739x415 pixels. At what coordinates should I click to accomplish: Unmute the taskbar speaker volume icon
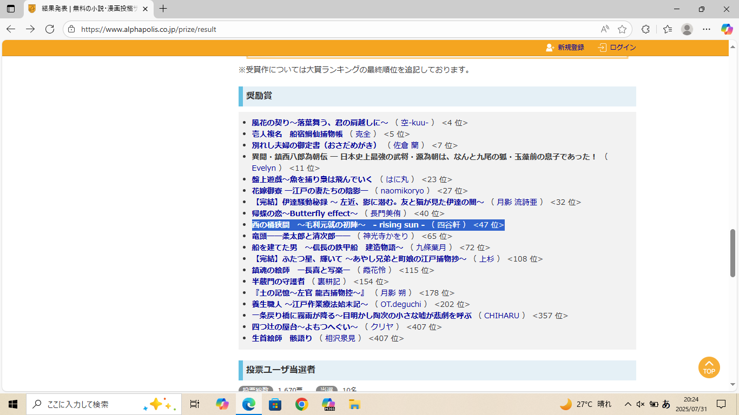click(641, 404)
